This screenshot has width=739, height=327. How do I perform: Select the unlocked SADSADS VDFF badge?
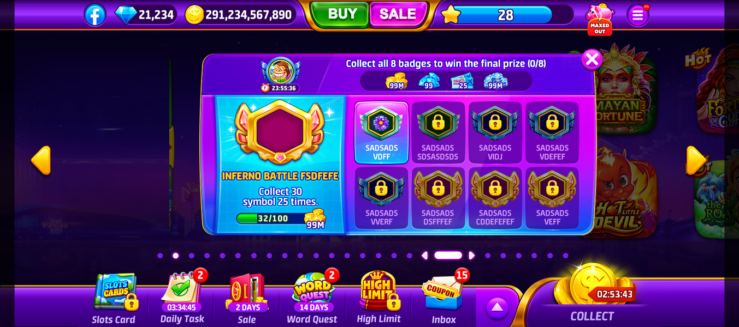[381, 132]
